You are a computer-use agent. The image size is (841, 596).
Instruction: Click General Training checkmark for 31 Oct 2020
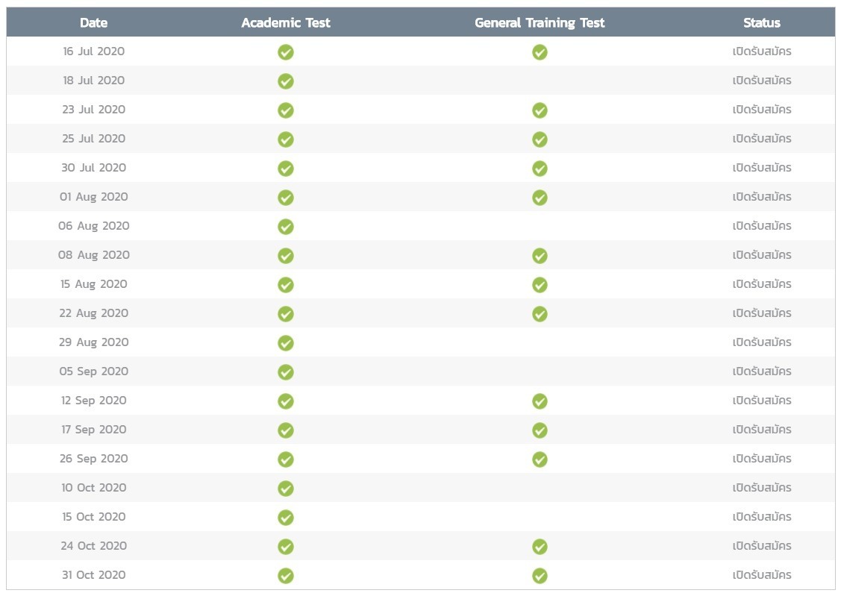coord(540,576)
